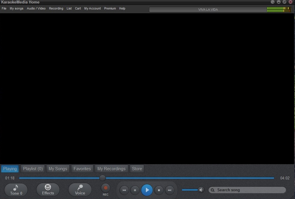
Task: Switch to the My Recordings tab
Action: tap(111, 169)
